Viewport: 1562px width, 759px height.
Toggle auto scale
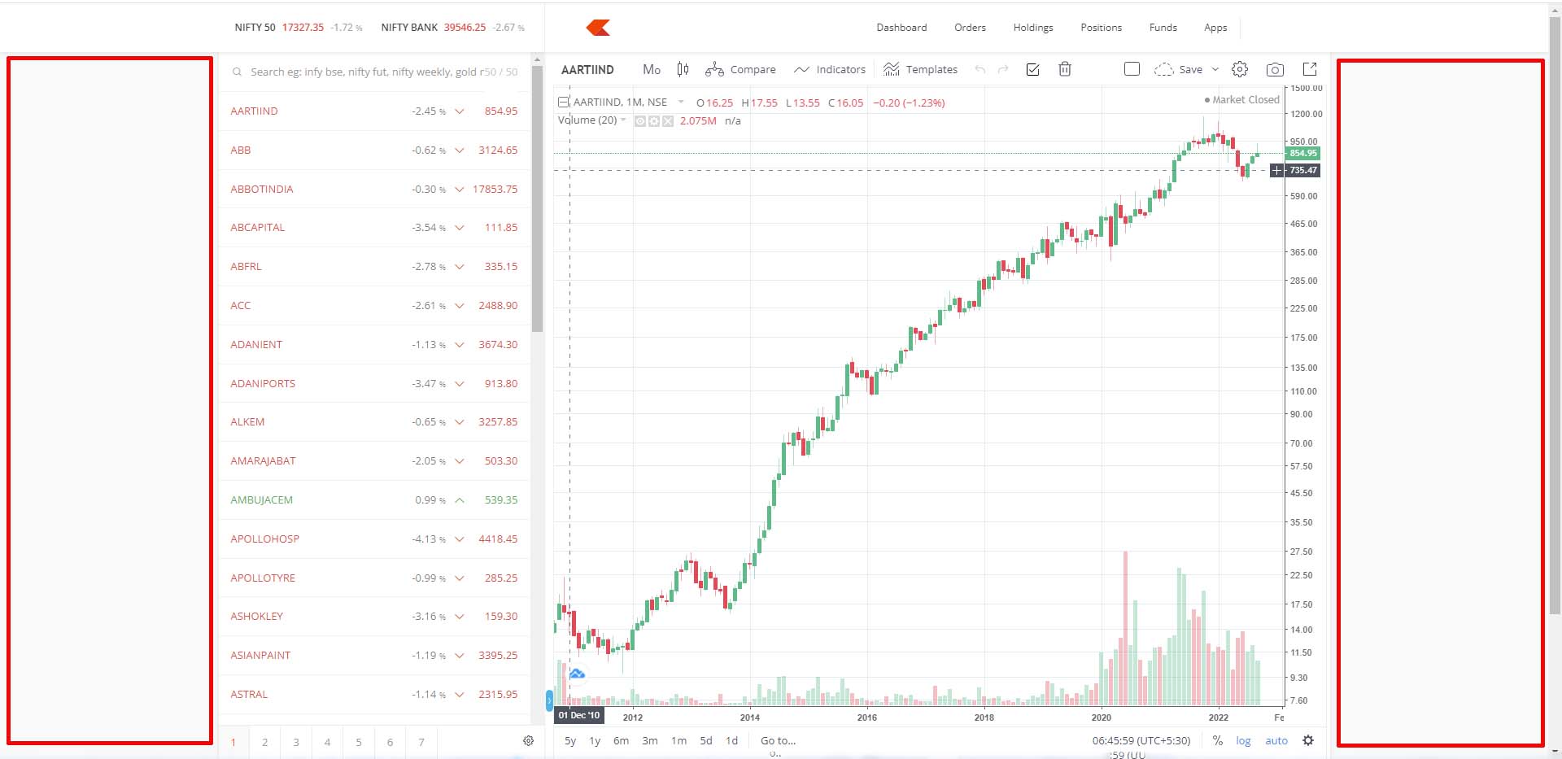pos(1276,740)
